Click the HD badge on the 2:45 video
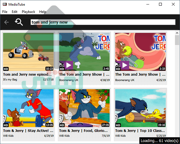 pyautogui.click(x=62, y=69)
